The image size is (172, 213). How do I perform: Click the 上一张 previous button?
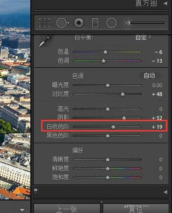[67, 209]
